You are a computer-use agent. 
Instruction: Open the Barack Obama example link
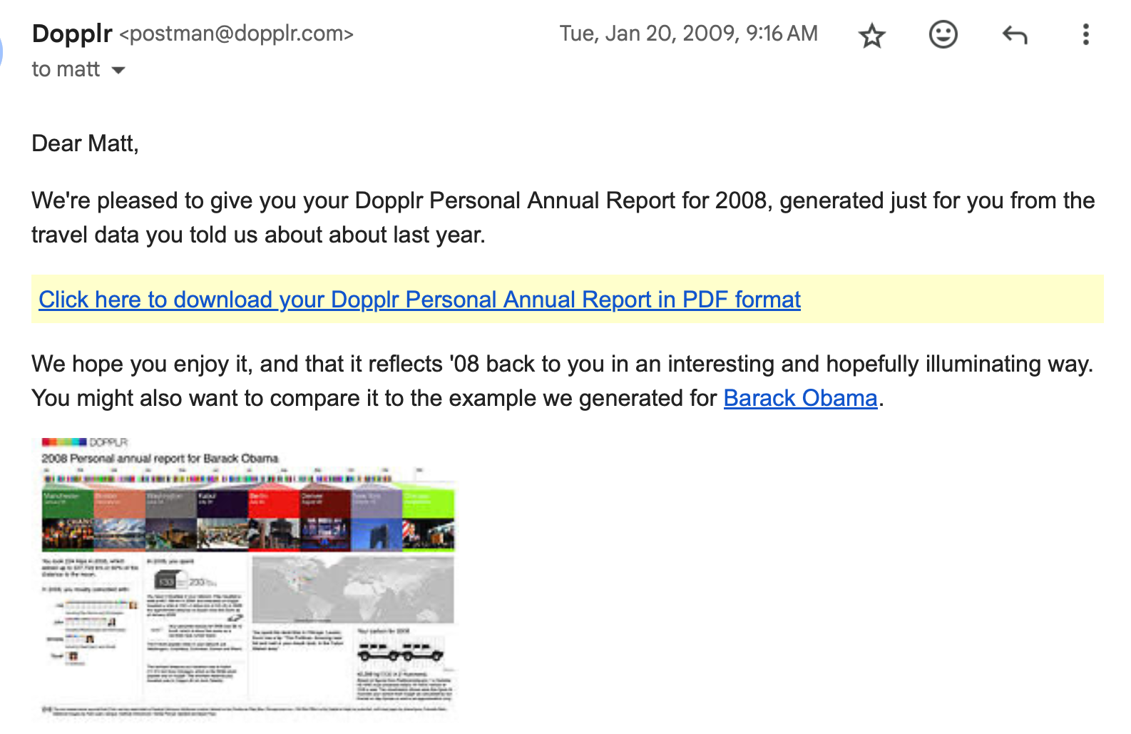click(800, 398)
